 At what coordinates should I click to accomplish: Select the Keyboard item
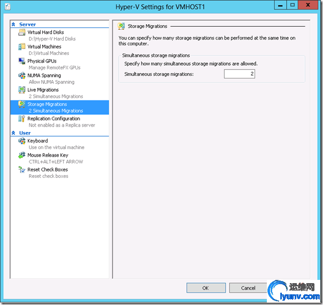60,144
